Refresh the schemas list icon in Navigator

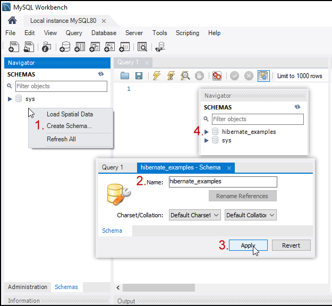click(x=101, y=74)
